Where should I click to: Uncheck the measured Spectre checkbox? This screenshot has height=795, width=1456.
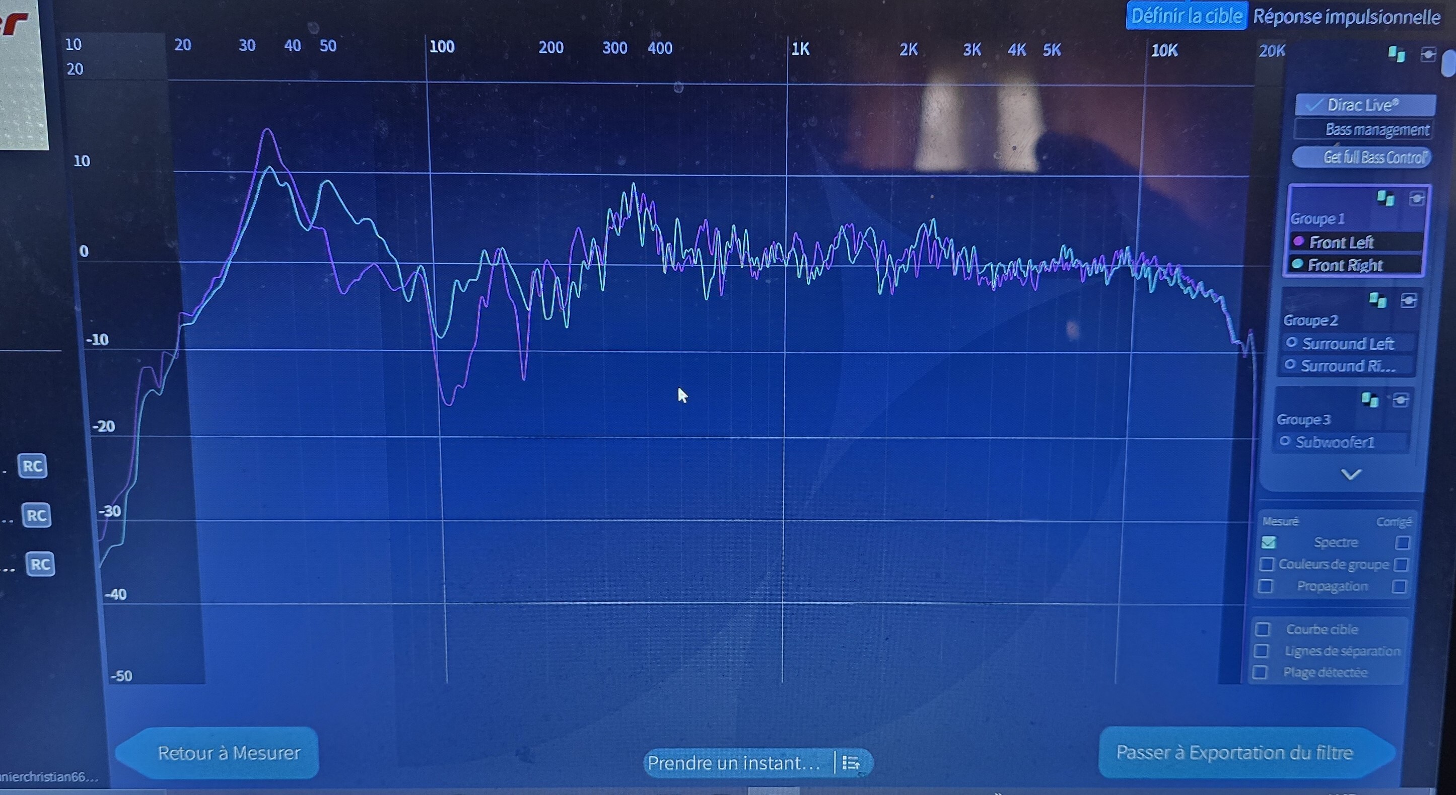click(1268, 542)
